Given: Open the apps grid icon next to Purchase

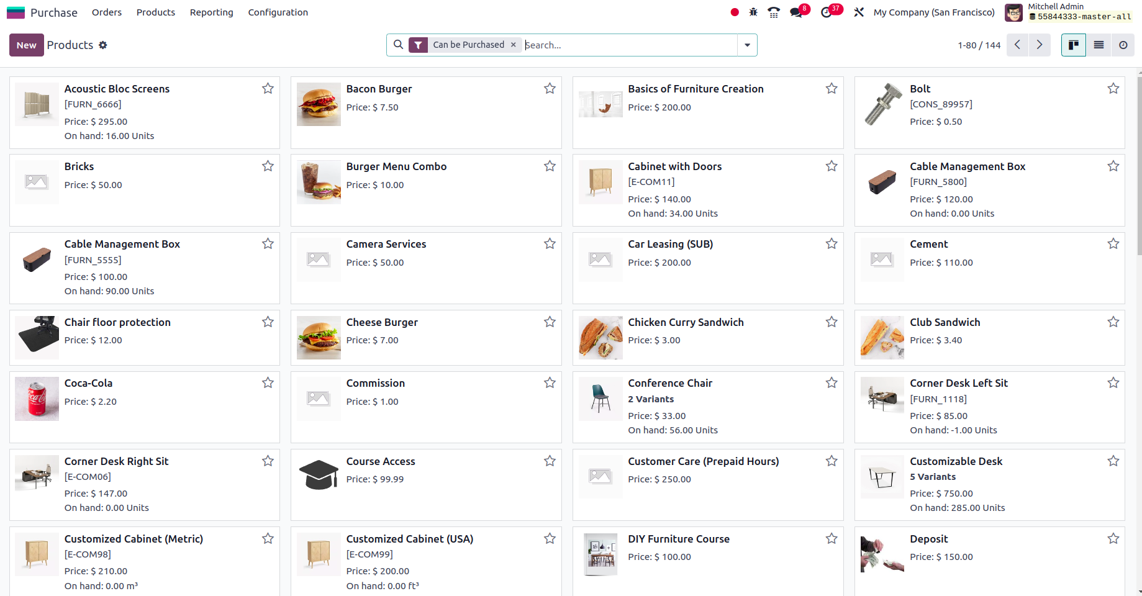Looking at the screenshot, I should tap(16, 12).
